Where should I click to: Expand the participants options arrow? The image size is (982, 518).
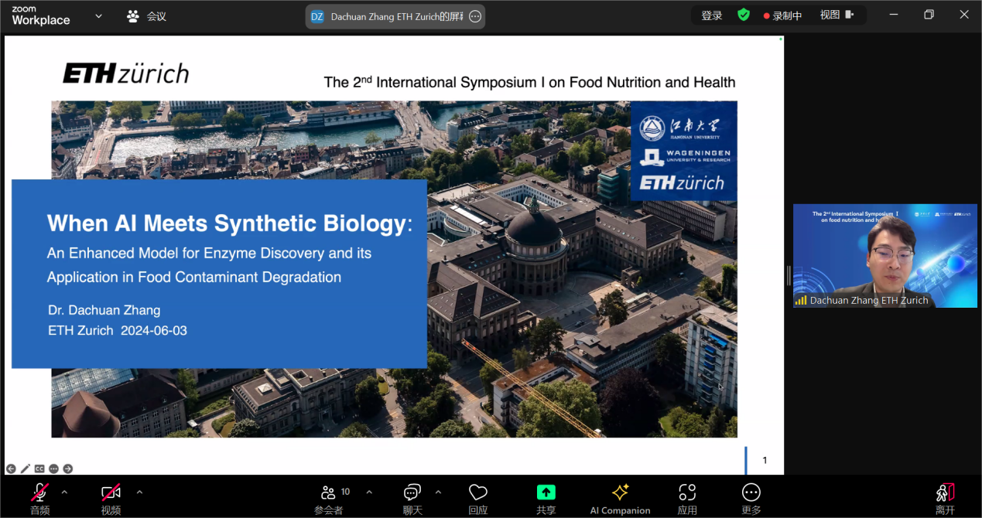point(369,492)
